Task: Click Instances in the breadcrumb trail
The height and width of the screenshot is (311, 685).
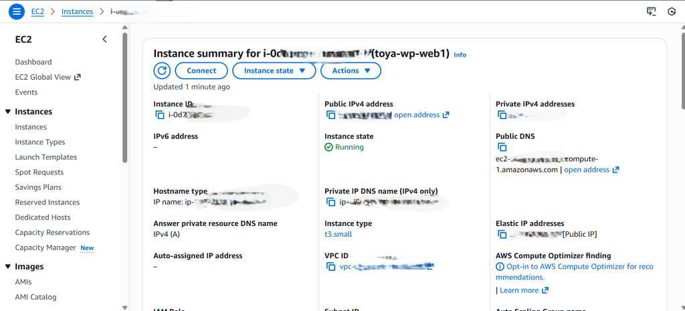Action: (x=77, y=11)
